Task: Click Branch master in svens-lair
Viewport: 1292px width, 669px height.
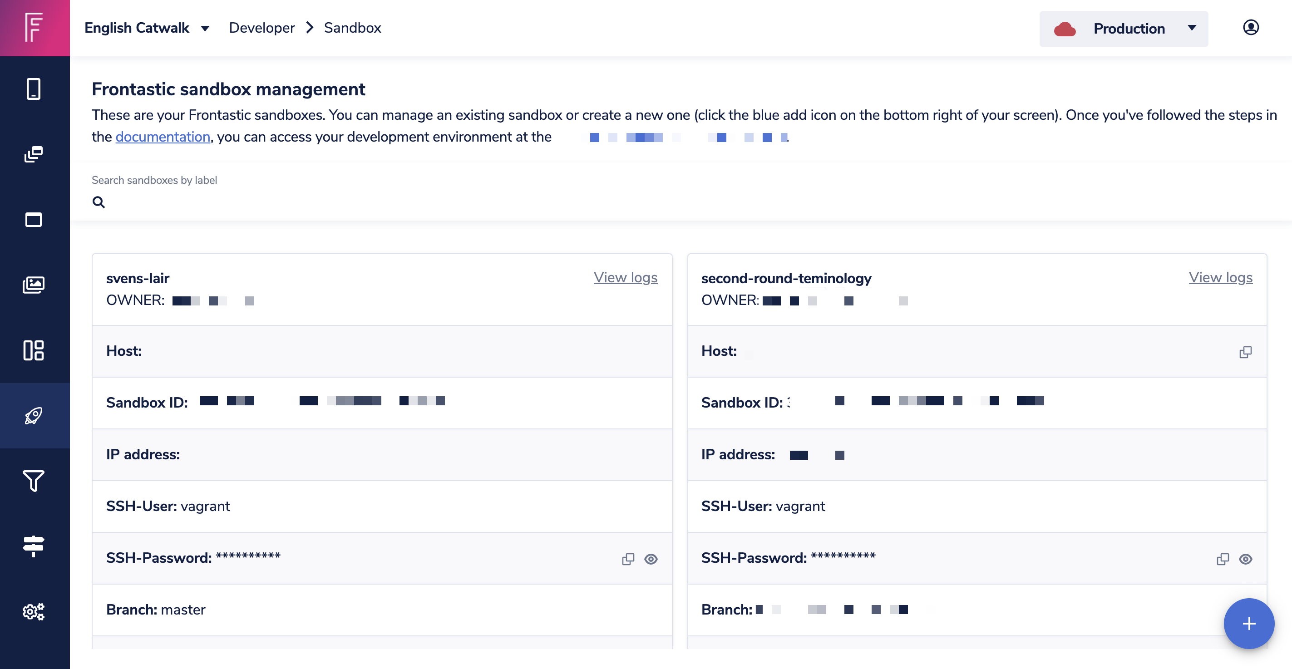Action: click(382, 610)
